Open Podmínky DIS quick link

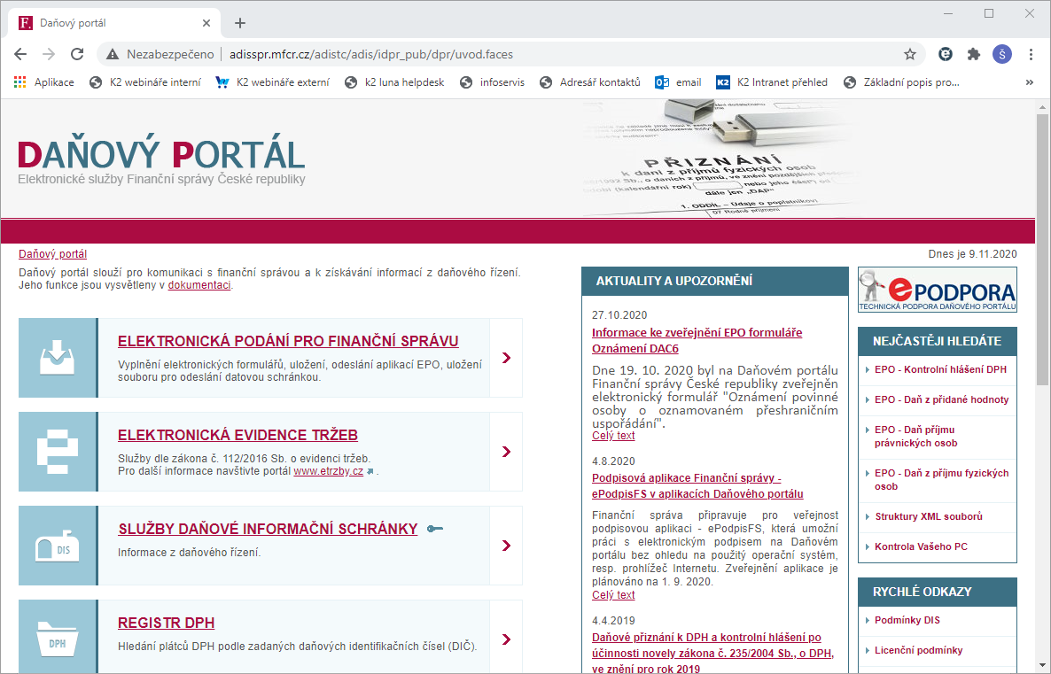(907, 620)
